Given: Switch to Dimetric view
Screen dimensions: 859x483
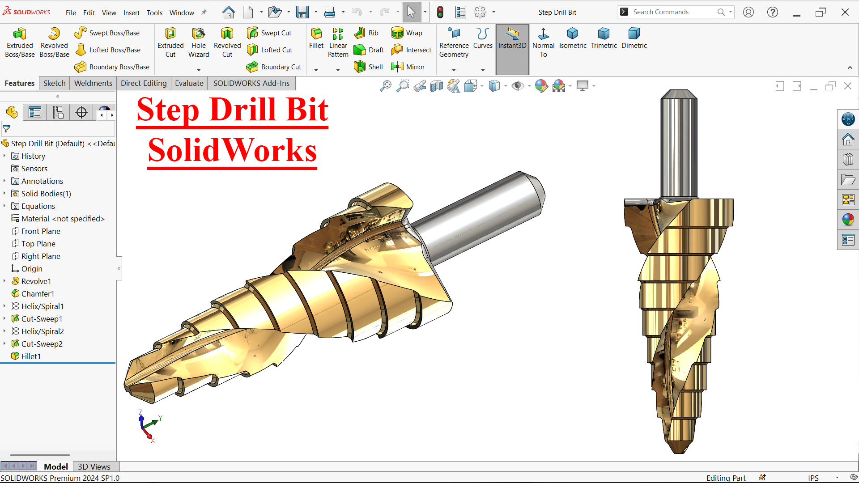Looking at the screenshot, I should point(634,38).
